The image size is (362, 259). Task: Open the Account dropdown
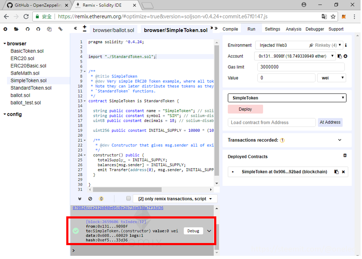coord(295,56)
